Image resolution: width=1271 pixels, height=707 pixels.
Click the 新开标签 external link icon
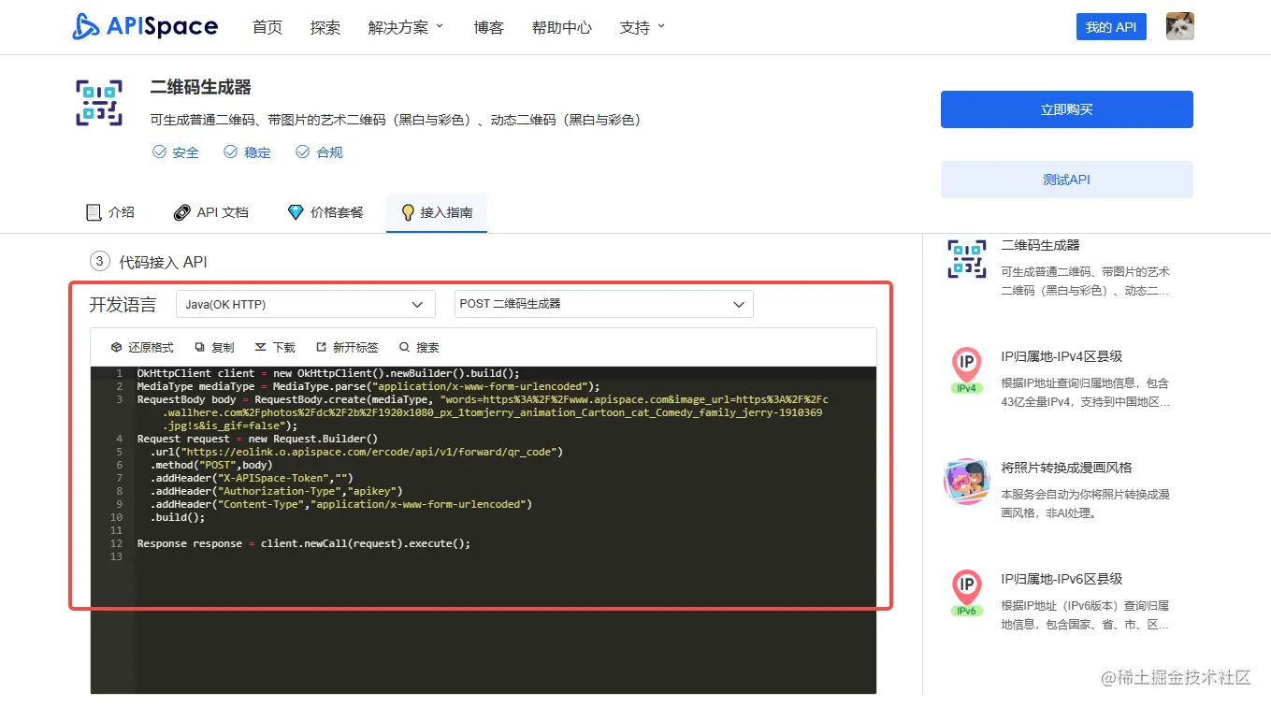coord(322,347)
